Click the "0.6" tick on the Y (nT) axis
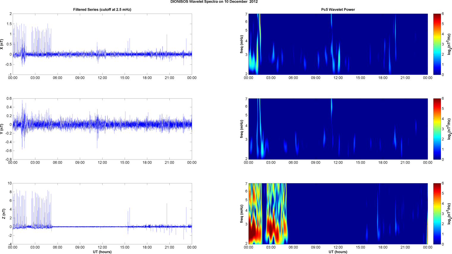The height and width of the screenshot is (254, 452). pos(9,99)
